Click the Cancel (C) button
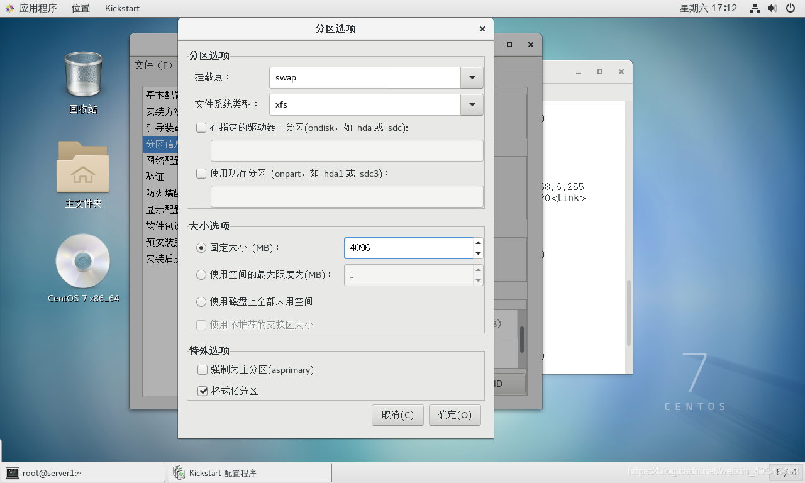Image resolution: width=805 pixels, height=483 pixels. coord(397,415)
